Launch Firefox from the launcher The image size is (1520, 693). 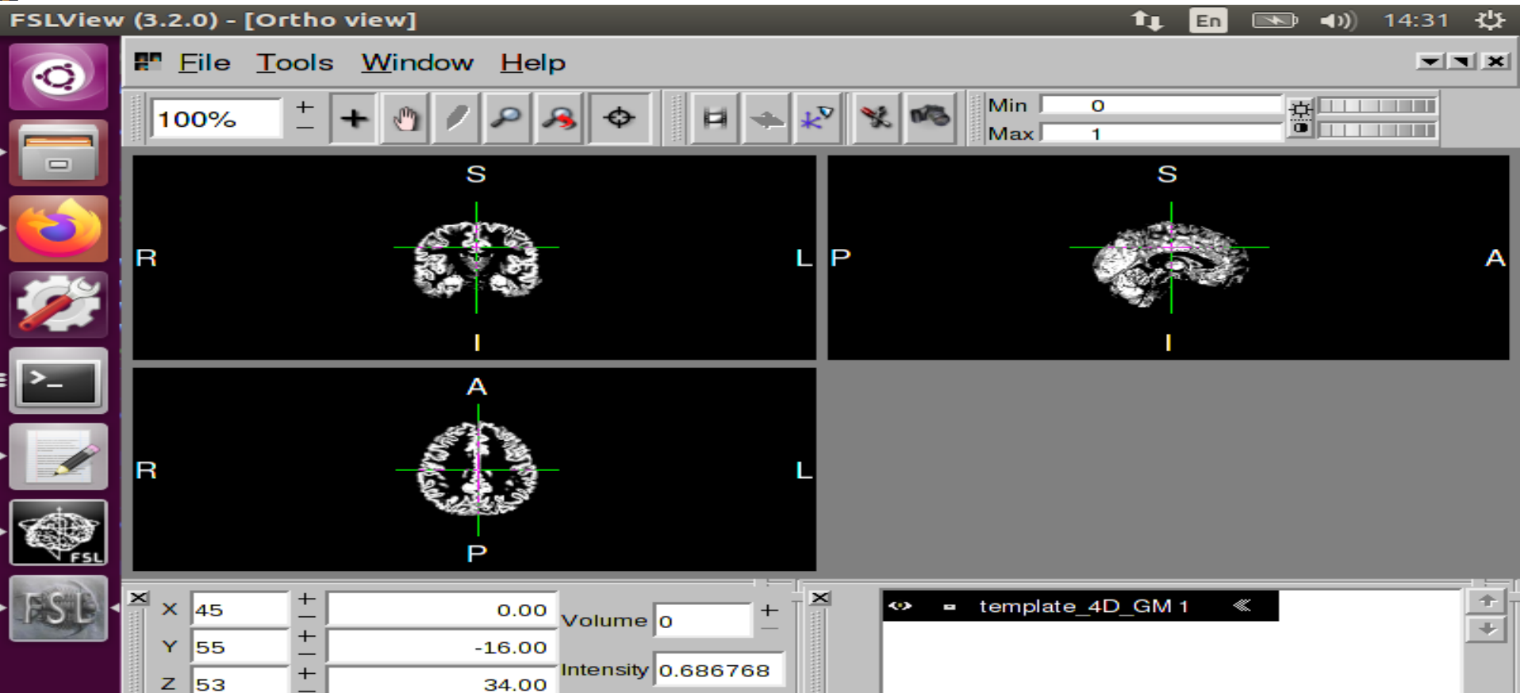pos(59,228)
